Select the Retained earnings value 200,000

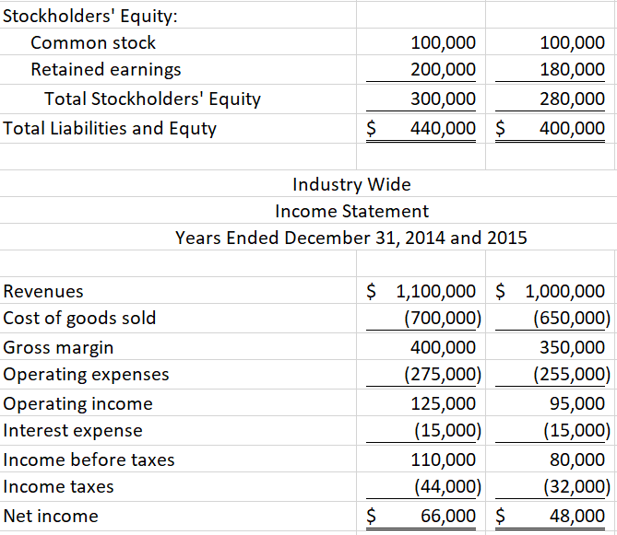443,70
